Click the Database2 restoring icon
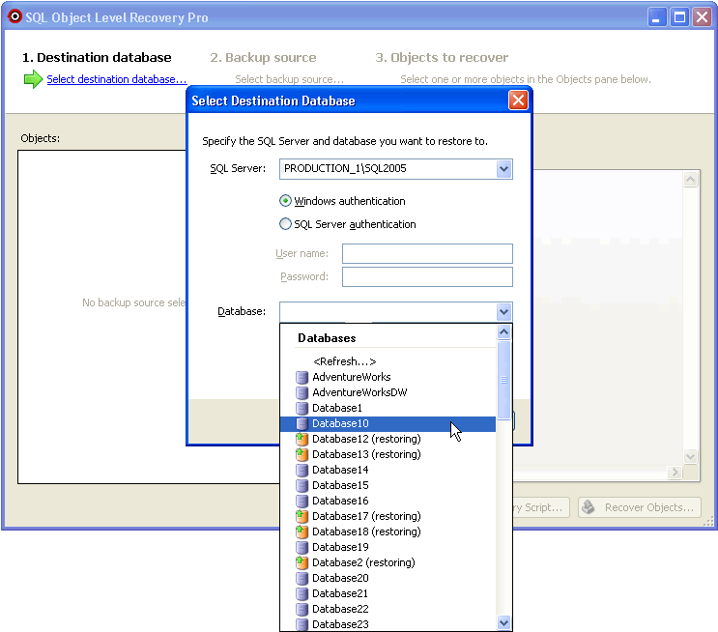718x632 pixels. pos(302,562)
